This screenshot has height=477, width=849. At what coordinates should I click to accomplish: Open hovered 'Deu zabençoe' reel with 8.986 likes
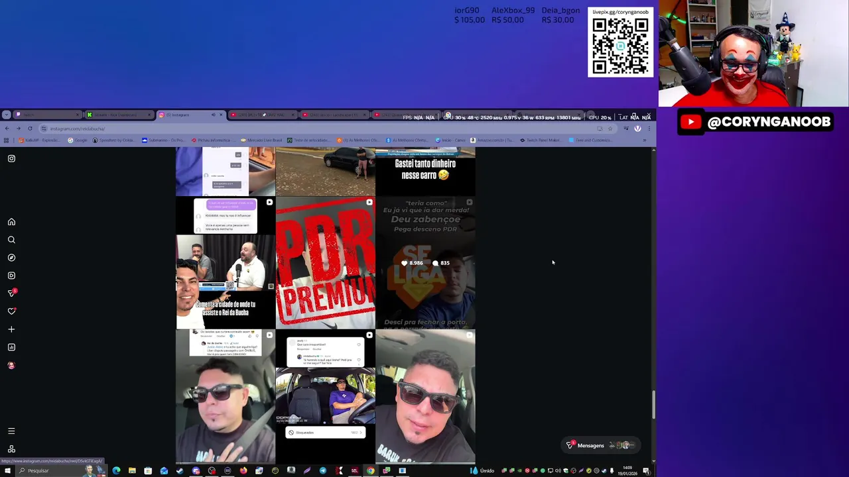[425, 263]
